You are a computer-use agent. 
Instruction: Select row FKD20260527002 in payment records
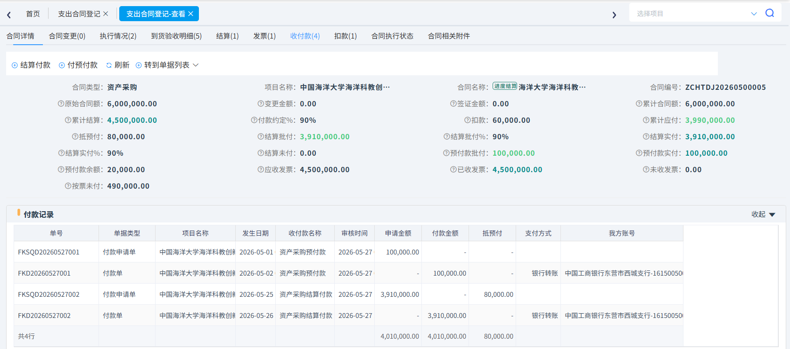[x=348, y=316]
